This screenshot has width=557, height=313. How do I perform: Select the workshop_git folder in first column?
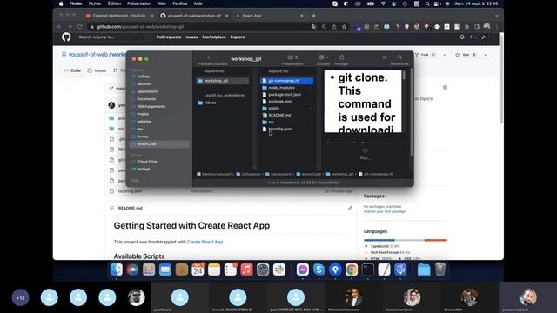pos(223,81)
